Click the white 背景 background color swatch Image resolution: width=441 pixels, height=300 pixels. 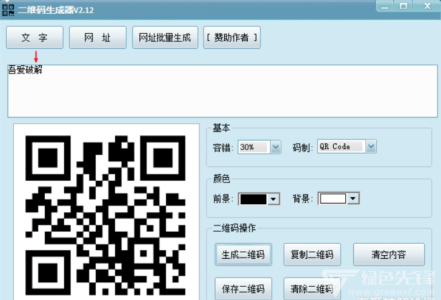(x=333, y=198)
